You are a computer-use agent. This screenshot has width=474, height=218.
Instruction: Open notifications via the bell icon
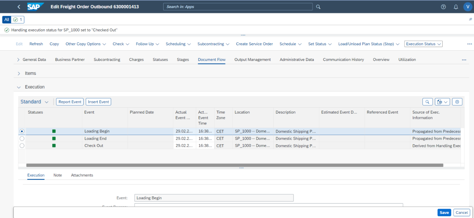click(x=456, y=6)
